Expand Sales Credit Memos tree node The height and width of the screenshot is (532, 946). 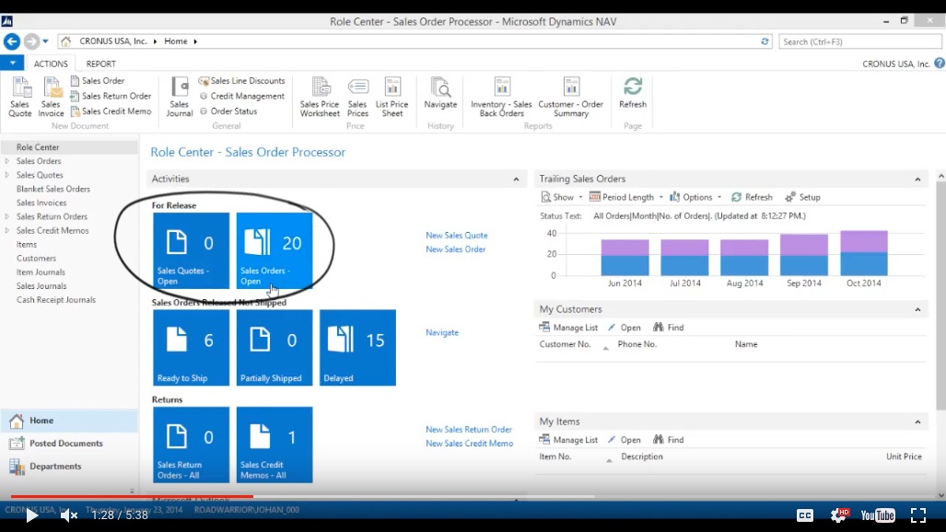[7, 230]
